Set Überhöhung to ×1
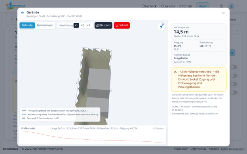 click(76, 25)
